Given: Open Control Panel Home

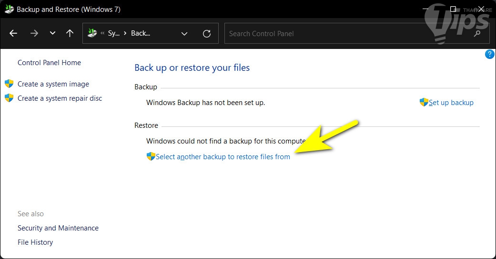Looking at the screenshot, I should click(x=49, y=63).
